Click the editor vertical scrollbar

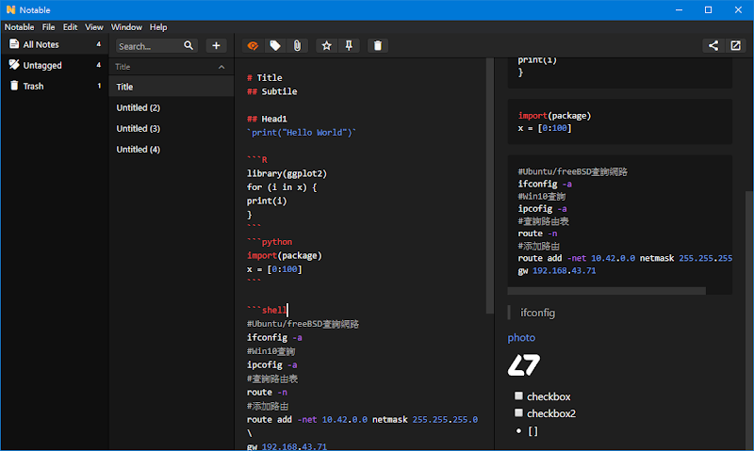click(x=489, y=185)
